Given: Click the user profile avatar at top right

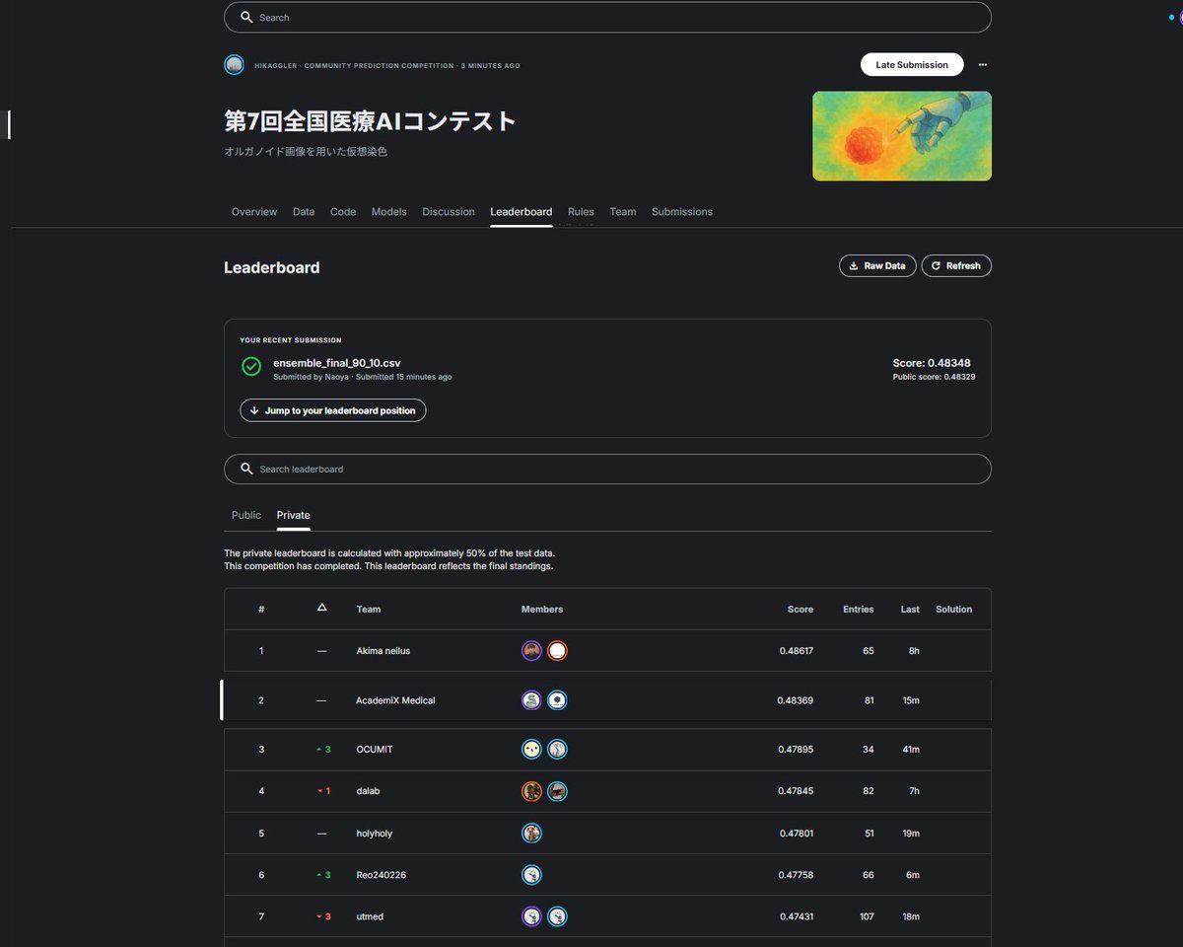Looking at the screenshot, I should (1180, 17).
